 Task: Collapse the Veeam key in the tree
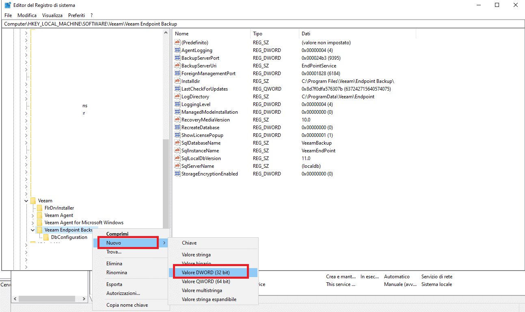pyautogui.click(x=26, y=201)
